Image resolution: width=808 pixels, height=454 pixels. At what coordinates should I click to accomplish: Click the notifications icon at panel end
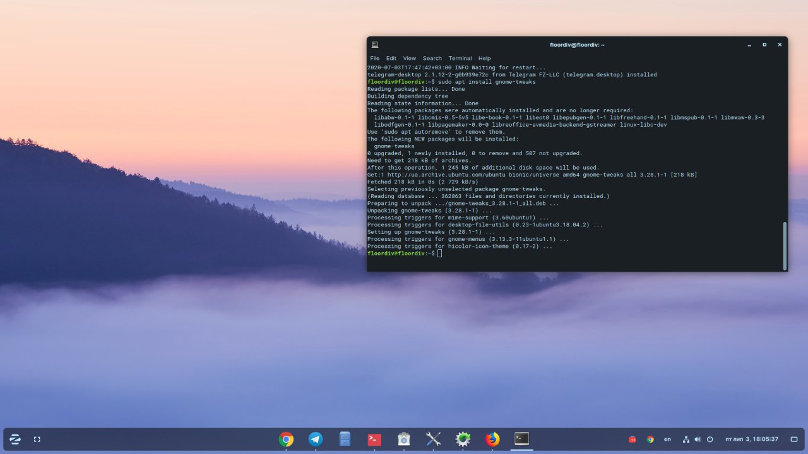[794, 439]
